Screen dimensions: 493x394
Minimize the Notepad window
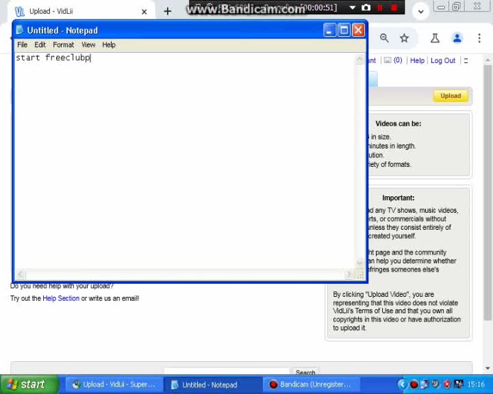click(x=329, y=31)
